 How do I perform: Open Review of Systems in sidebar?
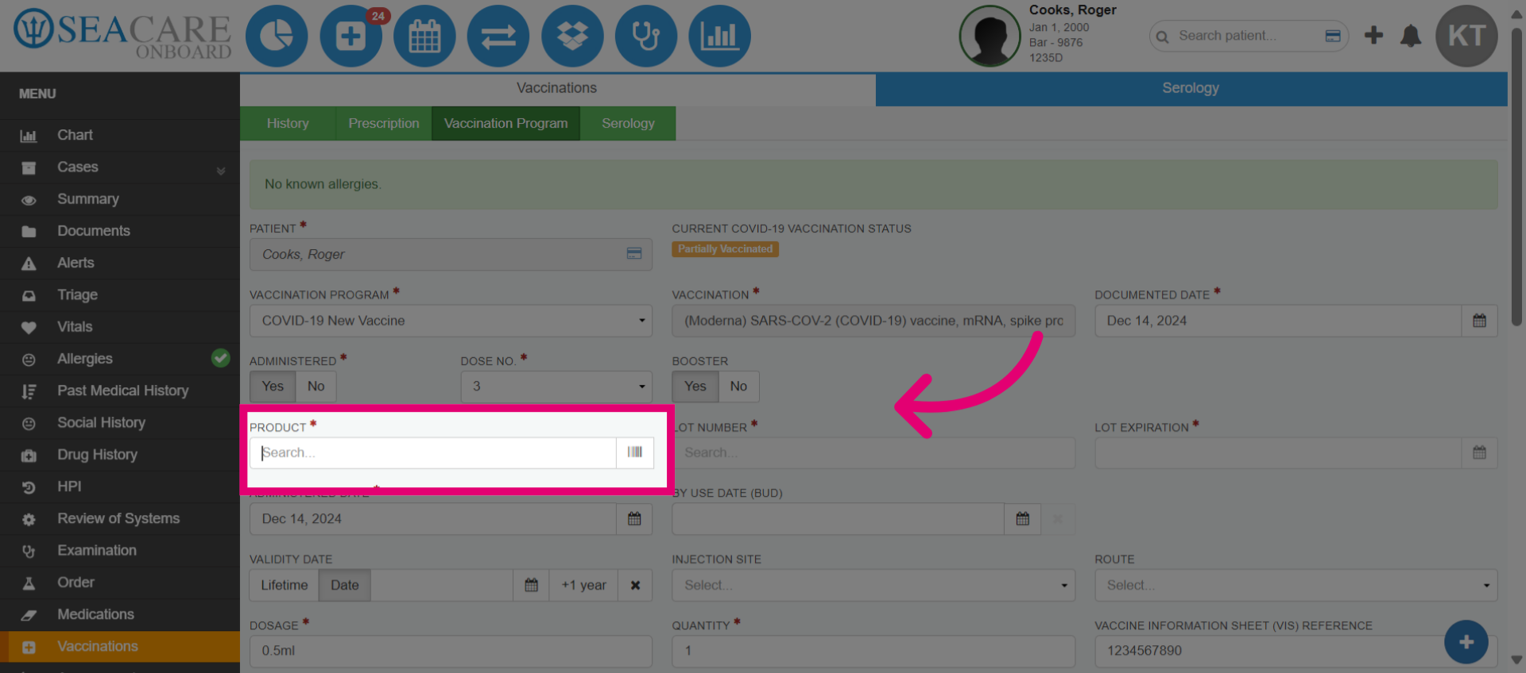[120, 518]
